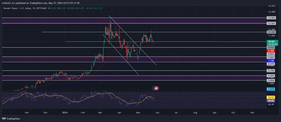The width and height of the screenshot is (281, 122).
Task: Click the Jul label on time axis
Action: tap(176, 113)
